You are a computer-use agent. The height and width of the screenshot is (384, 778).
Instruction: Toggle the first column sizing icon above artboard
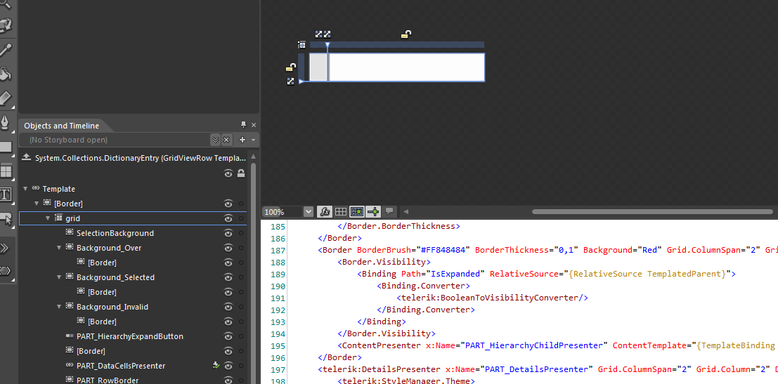pyautogui.click(x=318, y=34)
